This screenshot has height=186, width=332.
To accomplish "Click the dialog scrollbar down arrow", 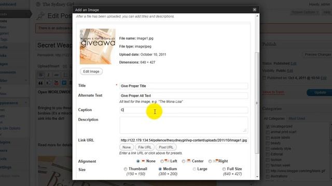I will point(257,177).
